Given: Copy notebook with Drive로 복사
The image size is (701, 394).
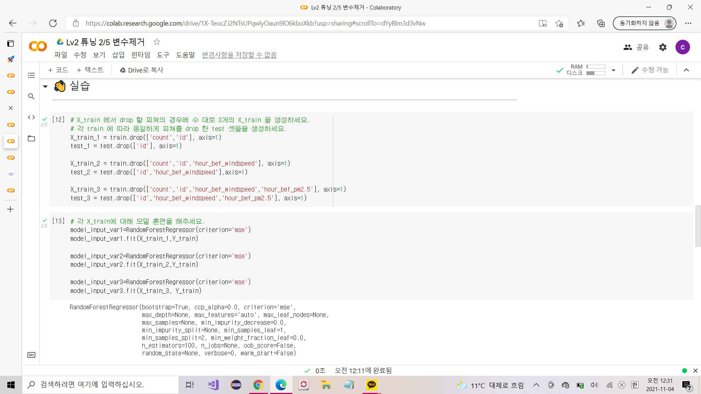Looking at the screenshot, I should tap(141, 70).
